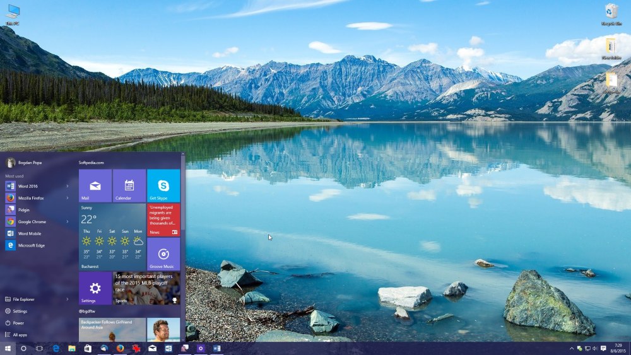631x355 pixels.
Task: Click the @bgdftw tile group heading
Action: [x=87, y=311]
